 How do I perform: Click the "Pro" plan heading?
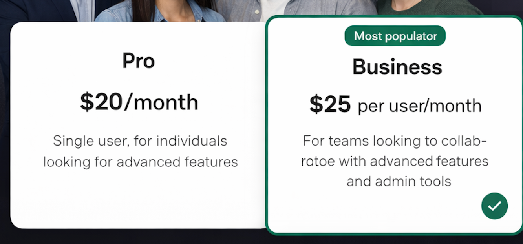pyautogui.click(x=138, y=61)
